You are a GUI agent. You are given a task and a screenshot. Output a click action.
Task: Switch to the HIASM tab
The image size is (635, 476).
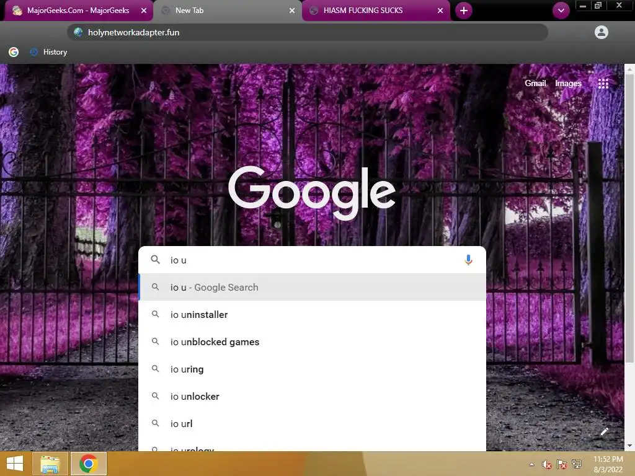[x=376, y=11]
